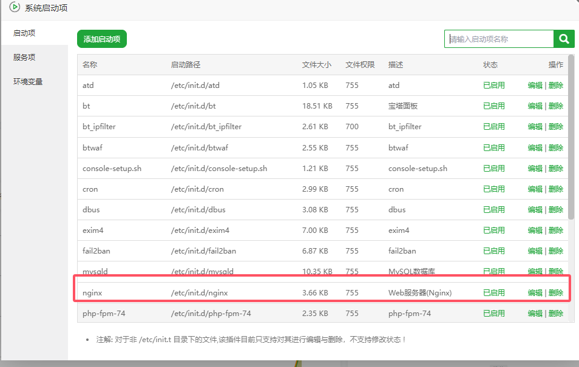579x367 pixels.
Task: Select the 启动项 tab
Action: [x=24, y=33]
